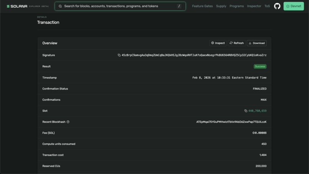Open the ToS link
Image resolution: width=309 pixels, height=174 pixels.
(267, 6)
